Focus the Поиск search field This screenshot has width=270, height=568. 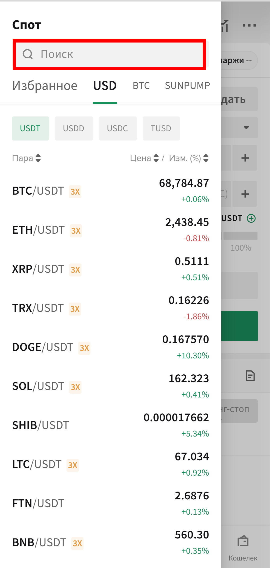(x=109, y=55)
